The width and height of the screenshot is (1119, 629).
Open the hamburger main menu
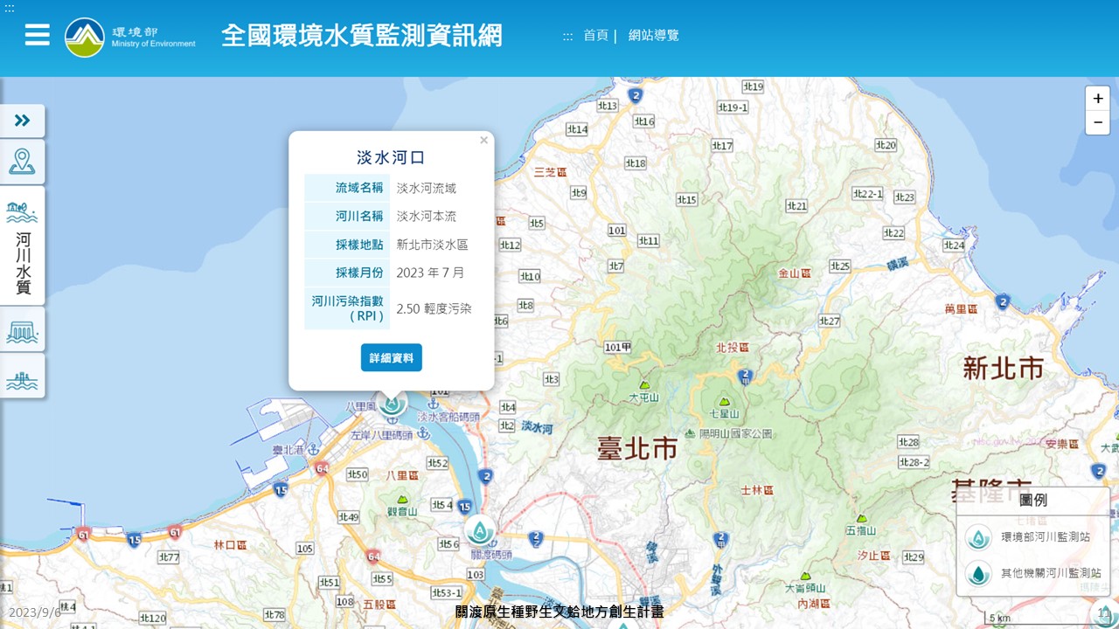click(37, 35)
